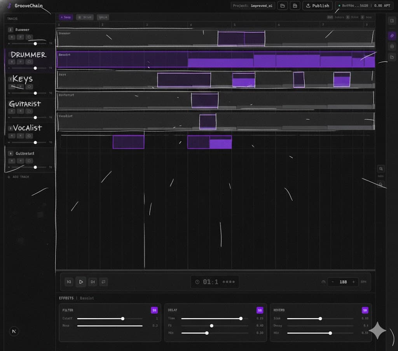This screenshot has width=398, height=351.
Task: Disable the REVERB effect bypass toggle
Action: click(365, 310)
